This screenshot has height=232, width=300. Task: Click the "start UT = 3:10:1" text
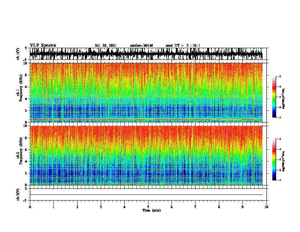(x=183, y=45)
